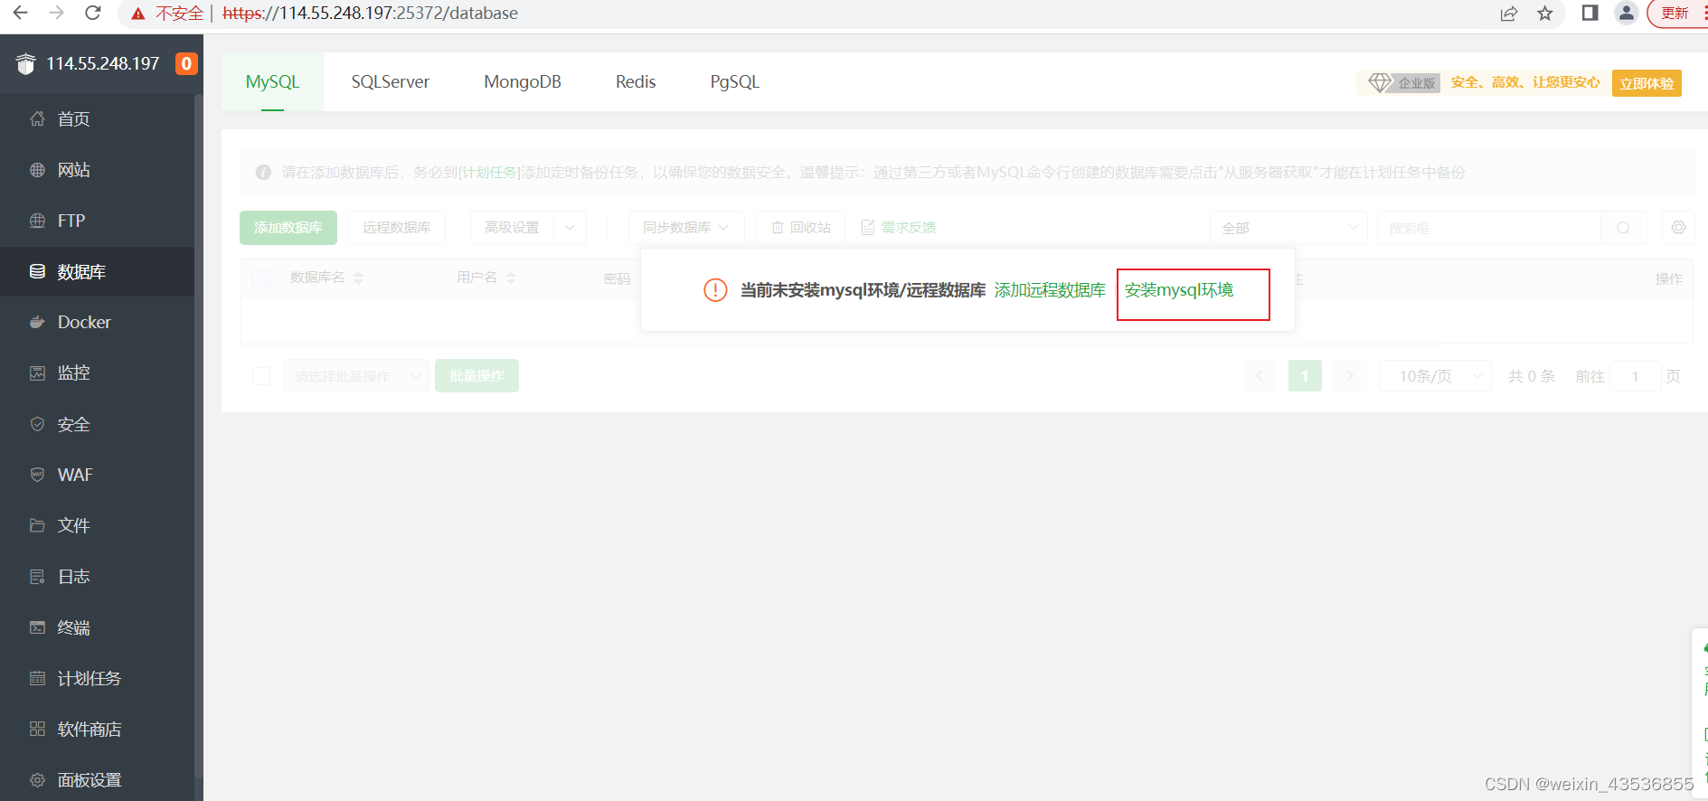Click the browser 更新 update button
The width and height of the screenshot is (1708, 801).
click(x=1675, y=14)
